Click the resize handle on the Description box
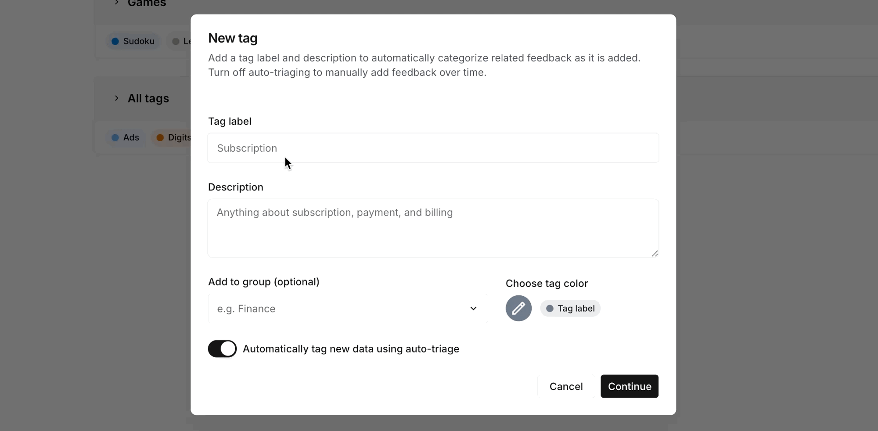 [x=655, y=253]
